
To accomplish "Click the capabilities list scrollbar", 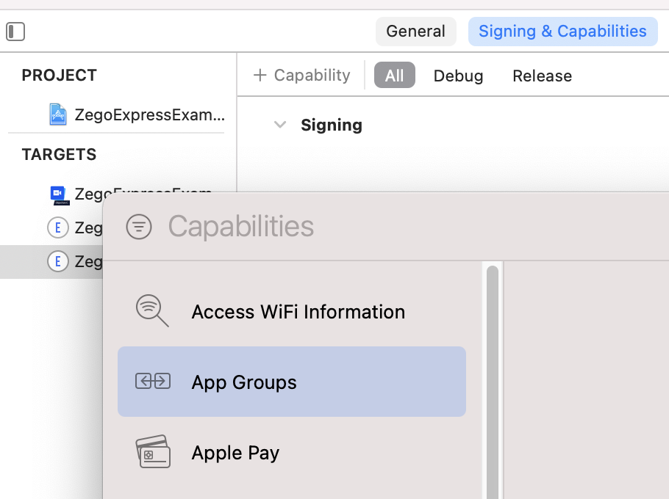I will [493, 381].
